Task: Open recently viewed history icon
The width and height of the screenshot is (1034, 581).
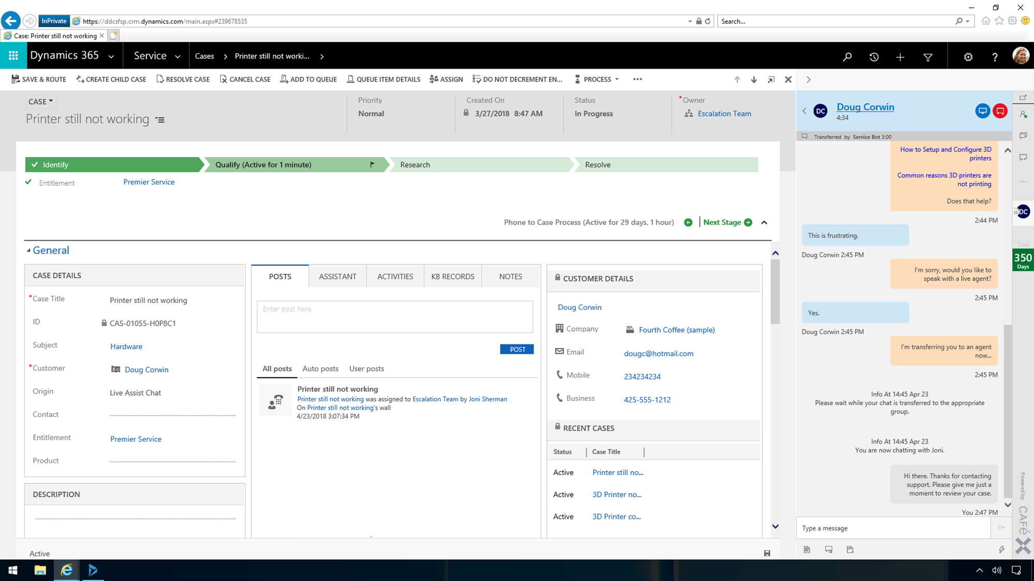Action: [874, 57]
